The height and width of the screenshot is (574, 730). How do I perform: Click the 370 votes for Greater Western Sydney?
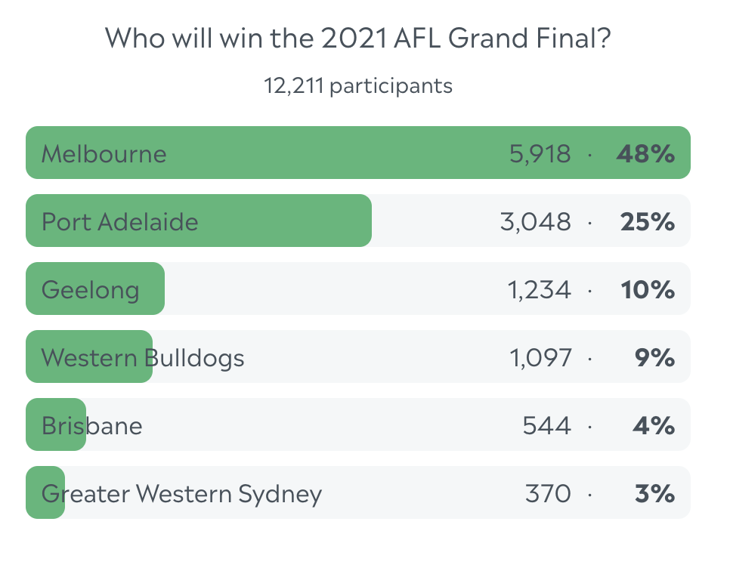[x=548, y=494]
